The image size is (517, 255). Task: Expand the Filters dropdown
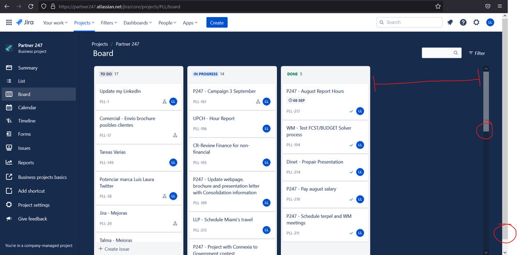[x=109, y=23]
